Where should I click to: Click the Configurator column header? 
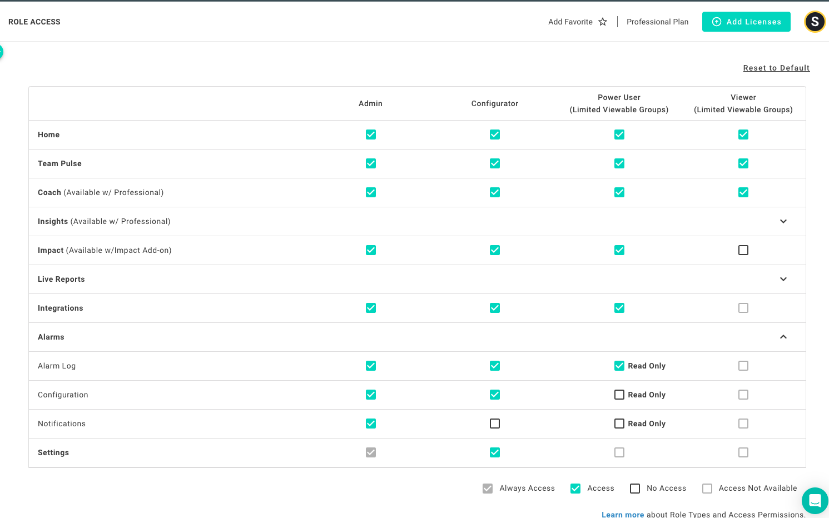click(495, 103)
